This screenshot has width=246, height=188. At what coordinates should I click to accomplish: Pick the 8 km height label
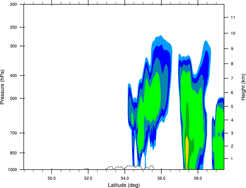click(x=232, y=64)
